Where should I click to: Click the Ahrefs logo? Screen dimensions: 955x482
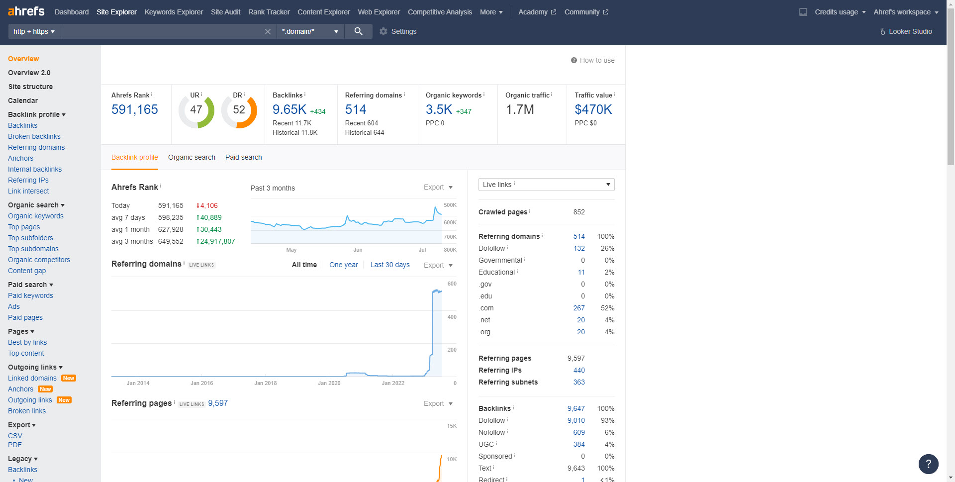tap(26, 11)
